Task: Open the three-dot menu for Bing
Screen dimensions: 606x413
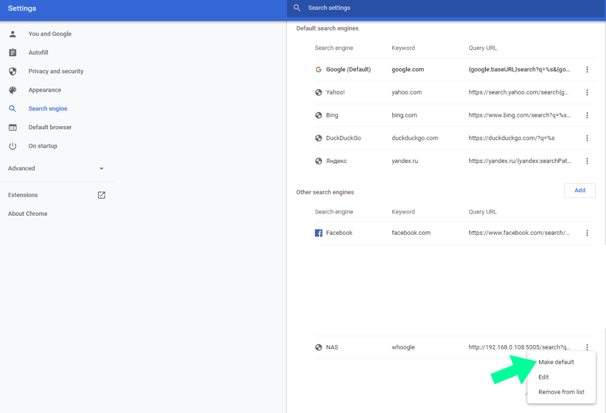Action: [587, 115]
